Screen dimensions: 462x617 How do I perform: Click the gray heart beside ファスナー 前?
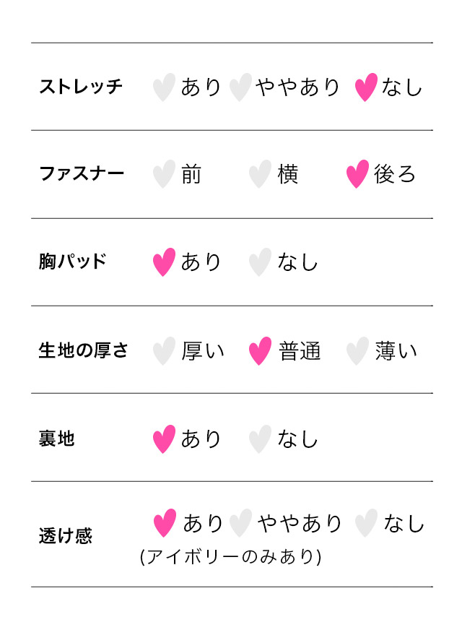click(164, 174)
